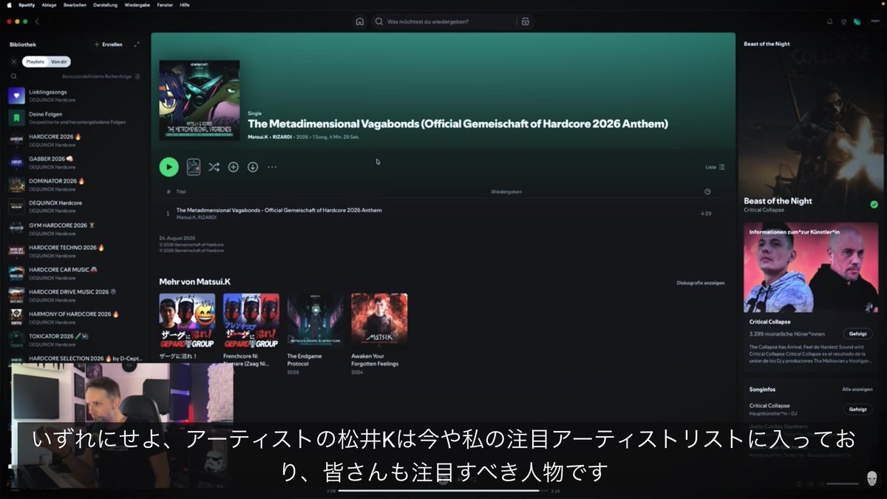Open the GABBER 2026 playlist cover

[x=16, y=162]
